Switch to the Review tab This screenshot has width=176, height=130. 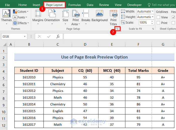(104, 5)
